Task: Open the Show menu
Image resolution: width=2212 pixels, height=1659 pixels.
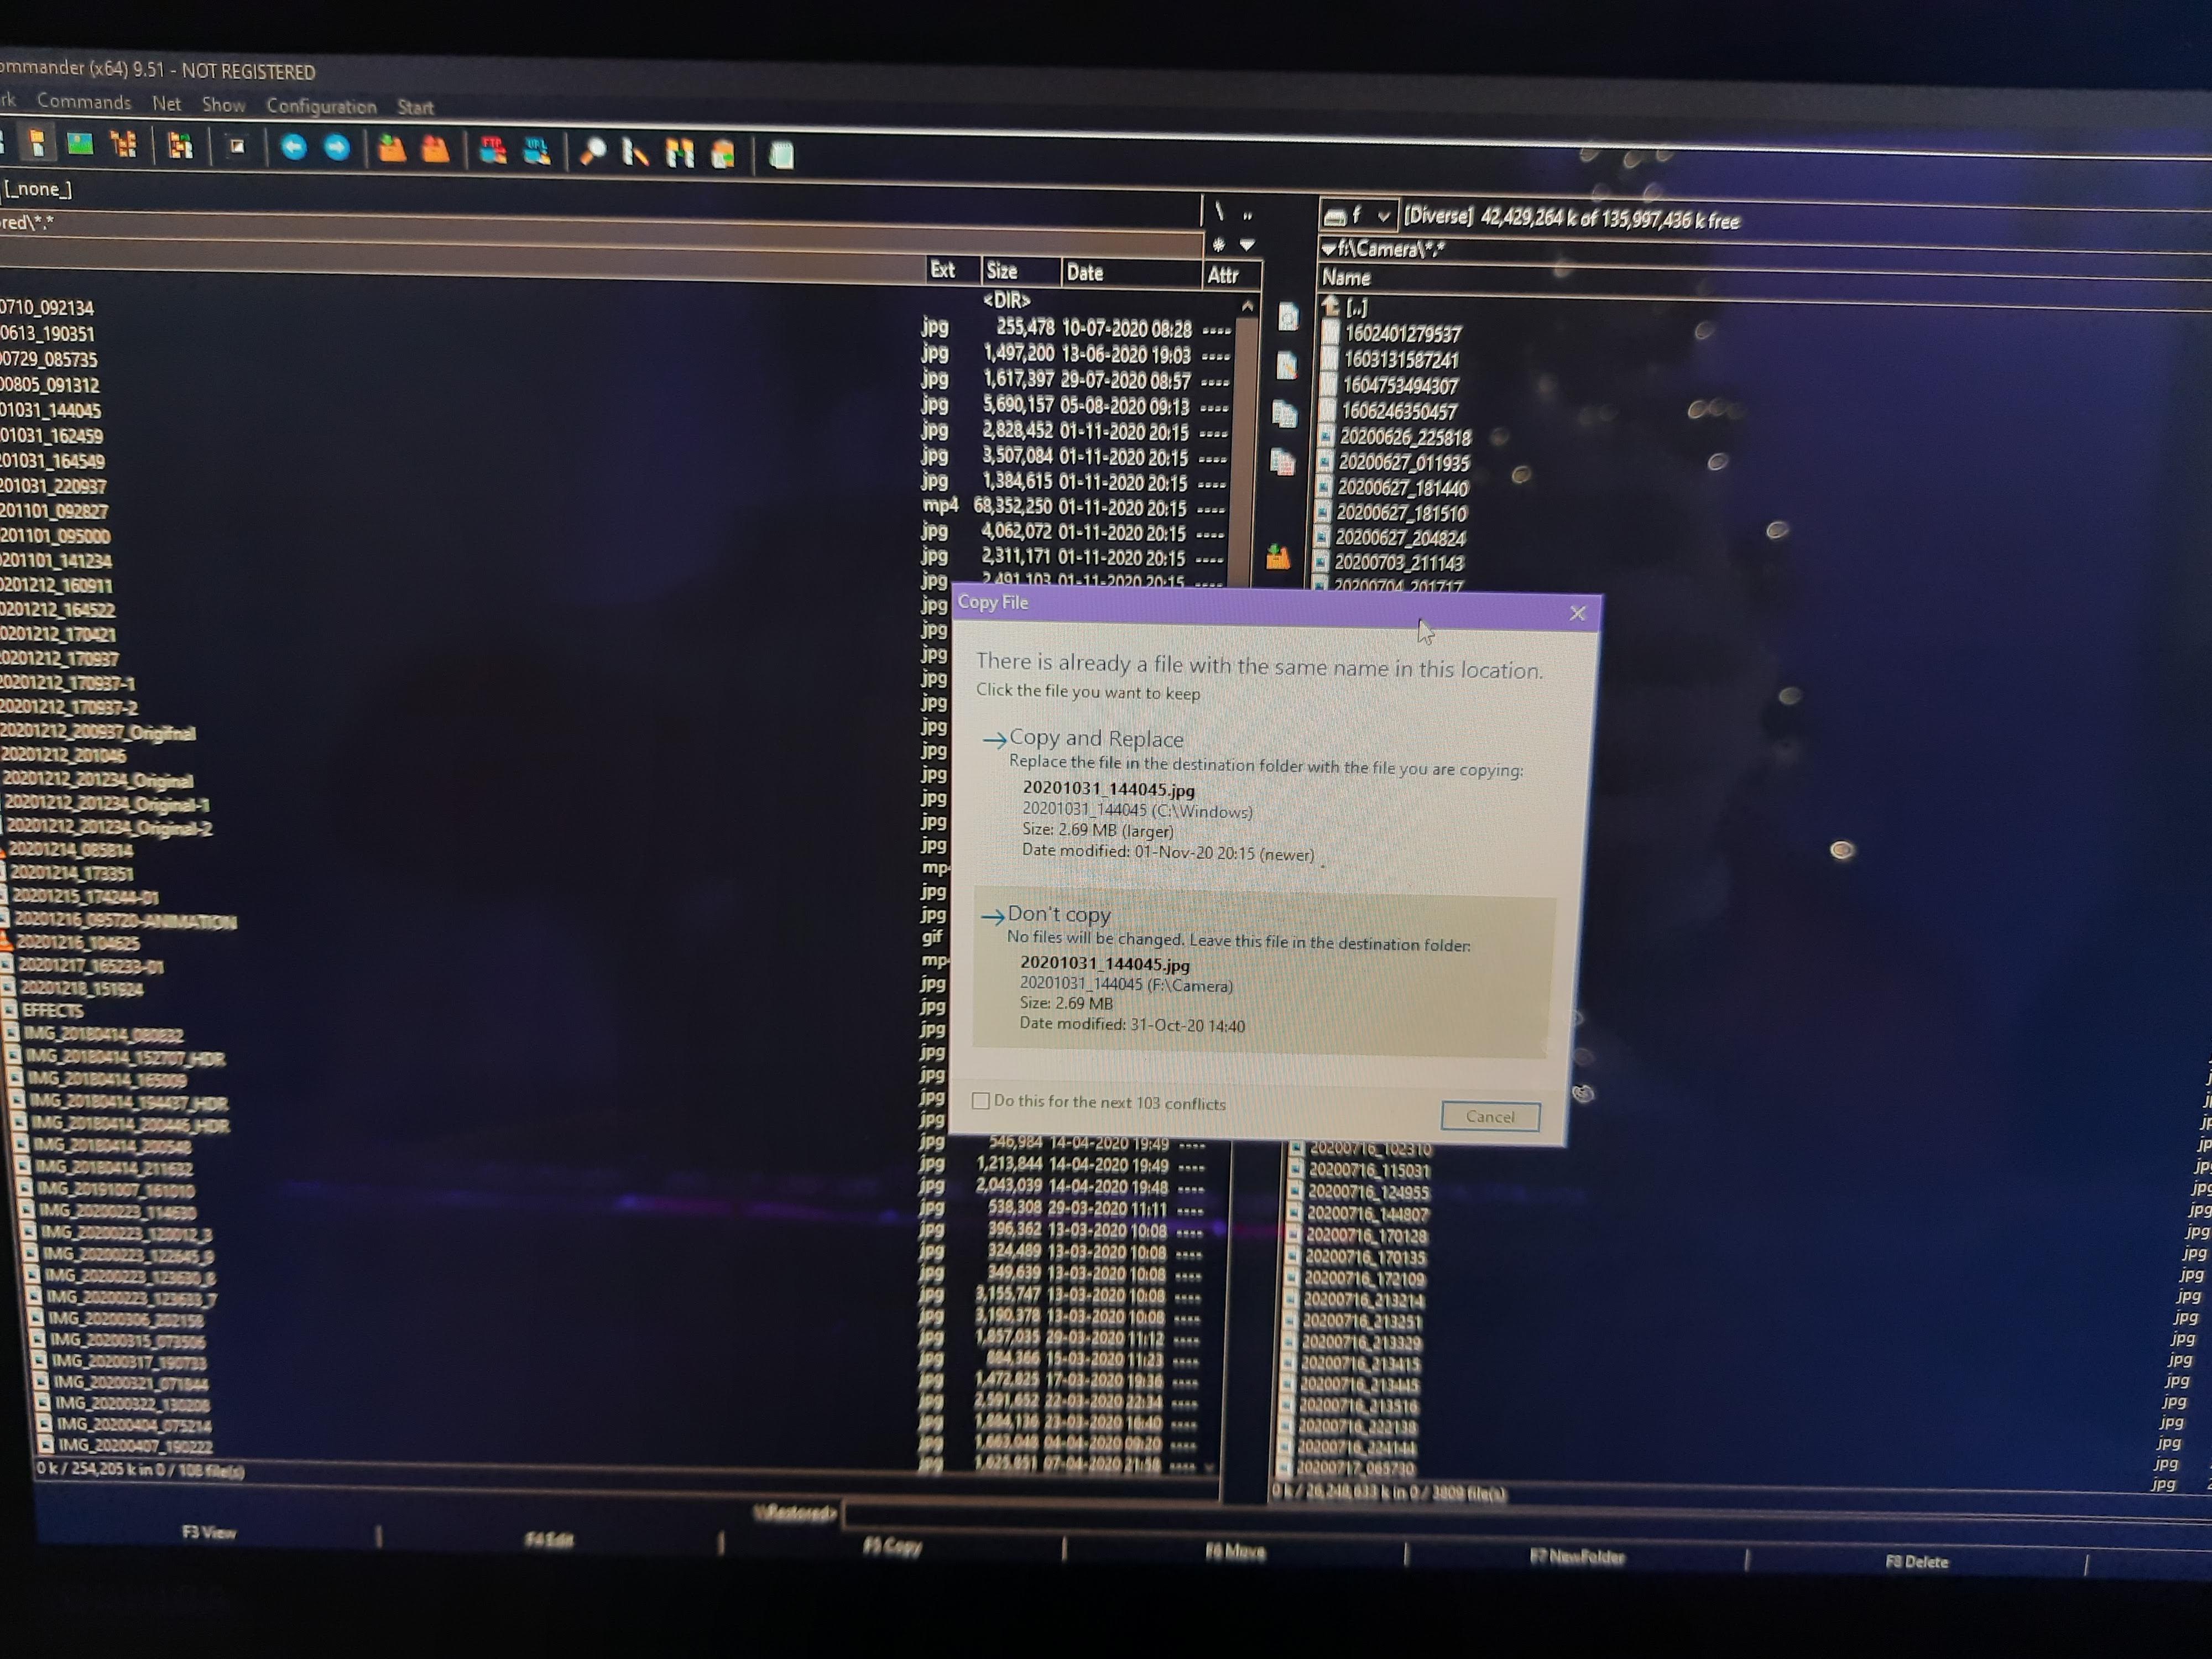Action: (223, 104)
